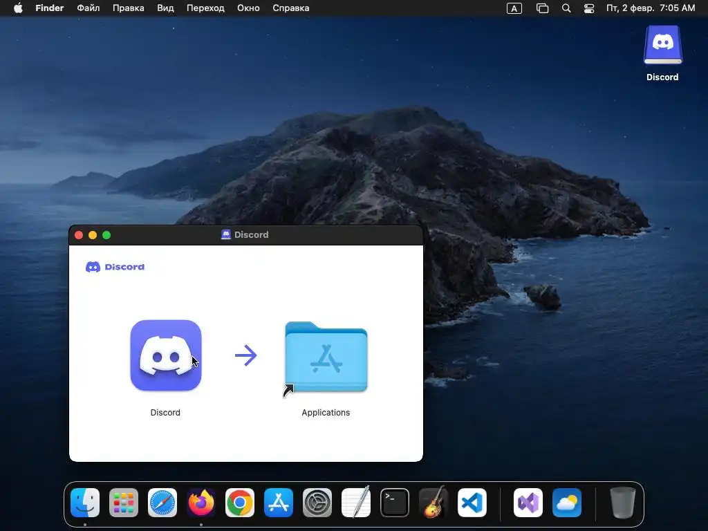Open the Finder menu
Image resolution: width=708 pixels, height=531 pixels.
click(x=50, y=8)
